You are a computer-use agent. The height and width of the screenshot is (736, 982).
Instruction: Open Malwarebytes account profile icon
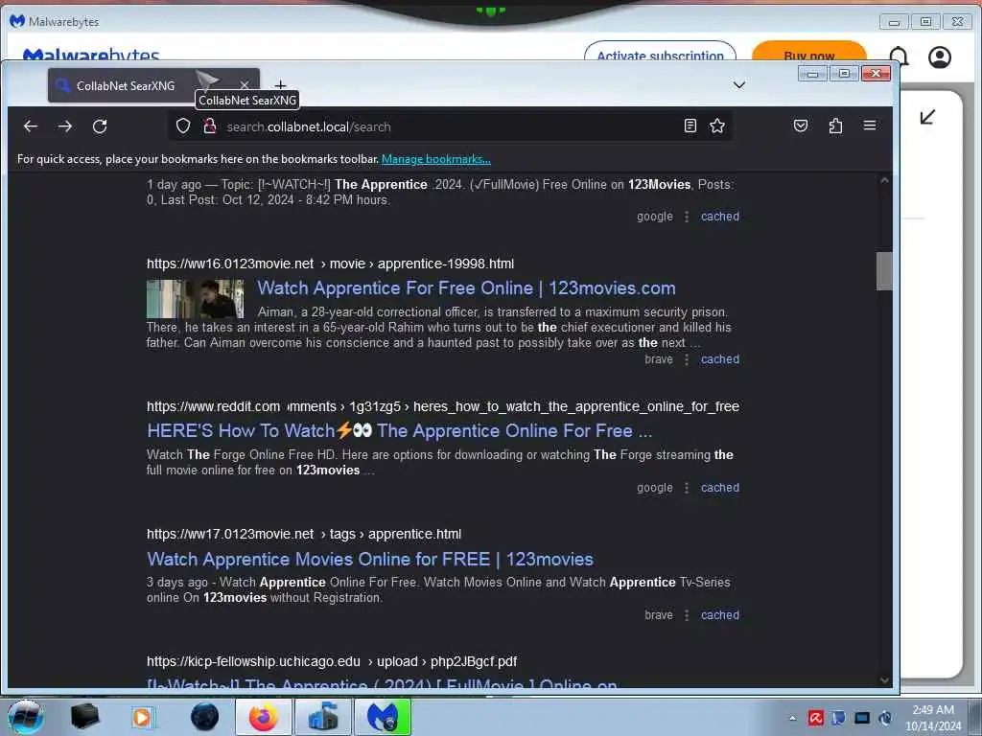(940, 57)
